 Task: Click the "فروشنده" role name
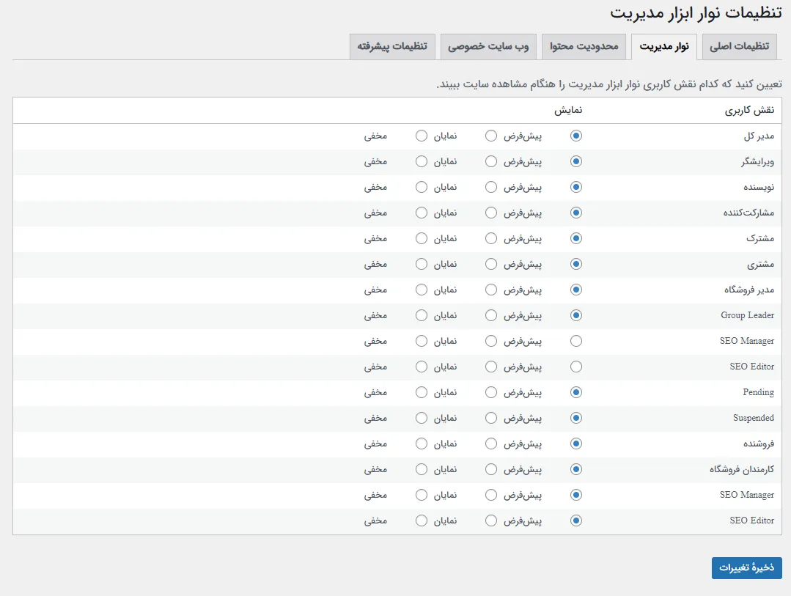pos(758,444)
